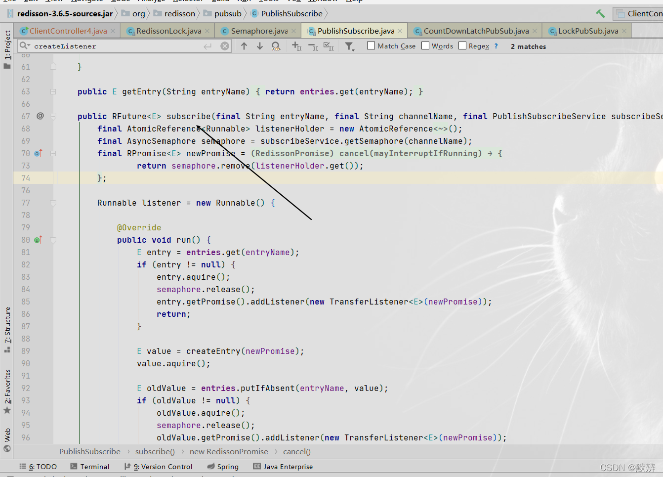Select all occurrences icon
The height and width of the screenshot is (477, 663).
tap(329, 46)
